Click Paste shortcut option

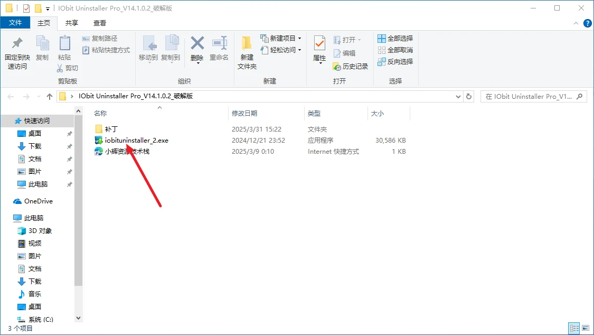[106, 50]
